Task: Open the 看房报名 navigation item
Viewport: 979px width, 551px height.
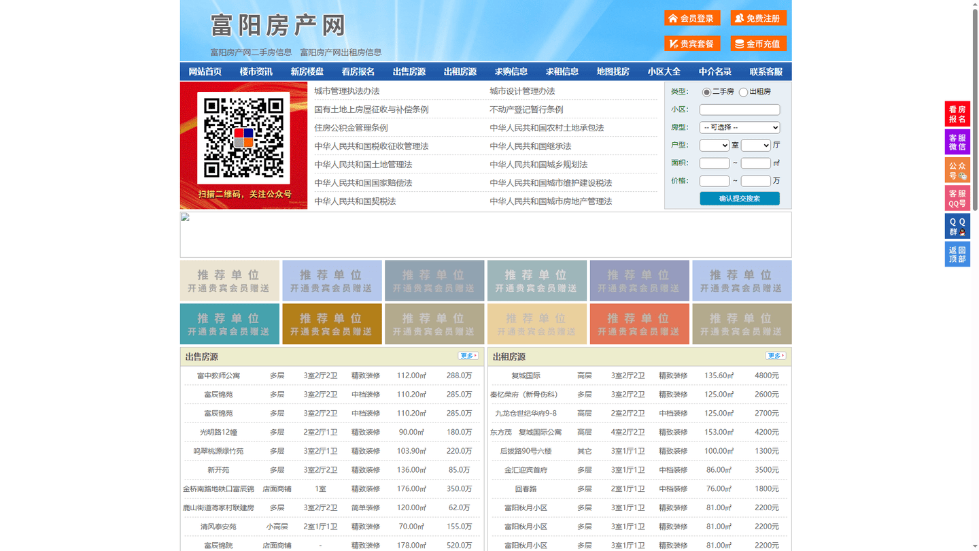Action: 358,71
